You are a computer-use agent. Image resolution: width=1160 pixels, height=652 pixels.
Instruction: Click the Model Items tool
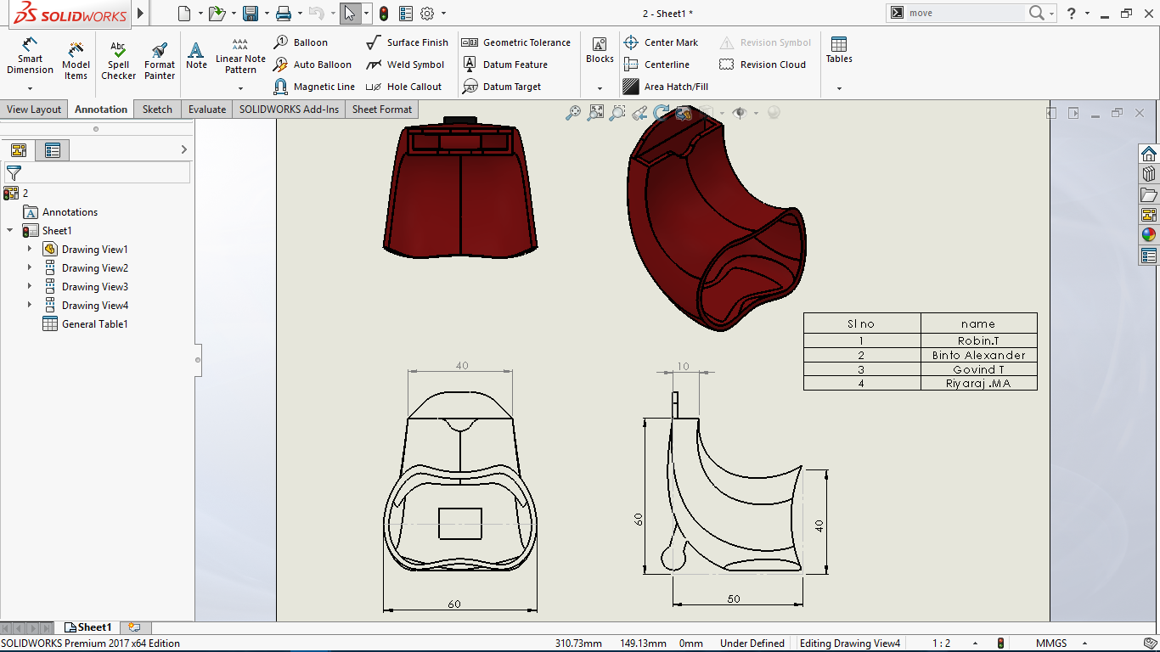(76, 59)
